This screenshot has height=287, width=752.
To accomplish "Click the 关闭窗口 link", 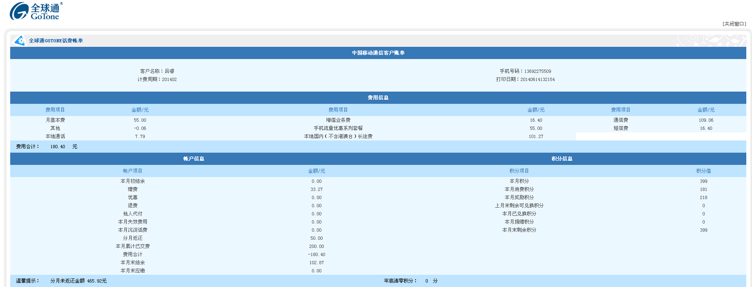I will (734, 24).
